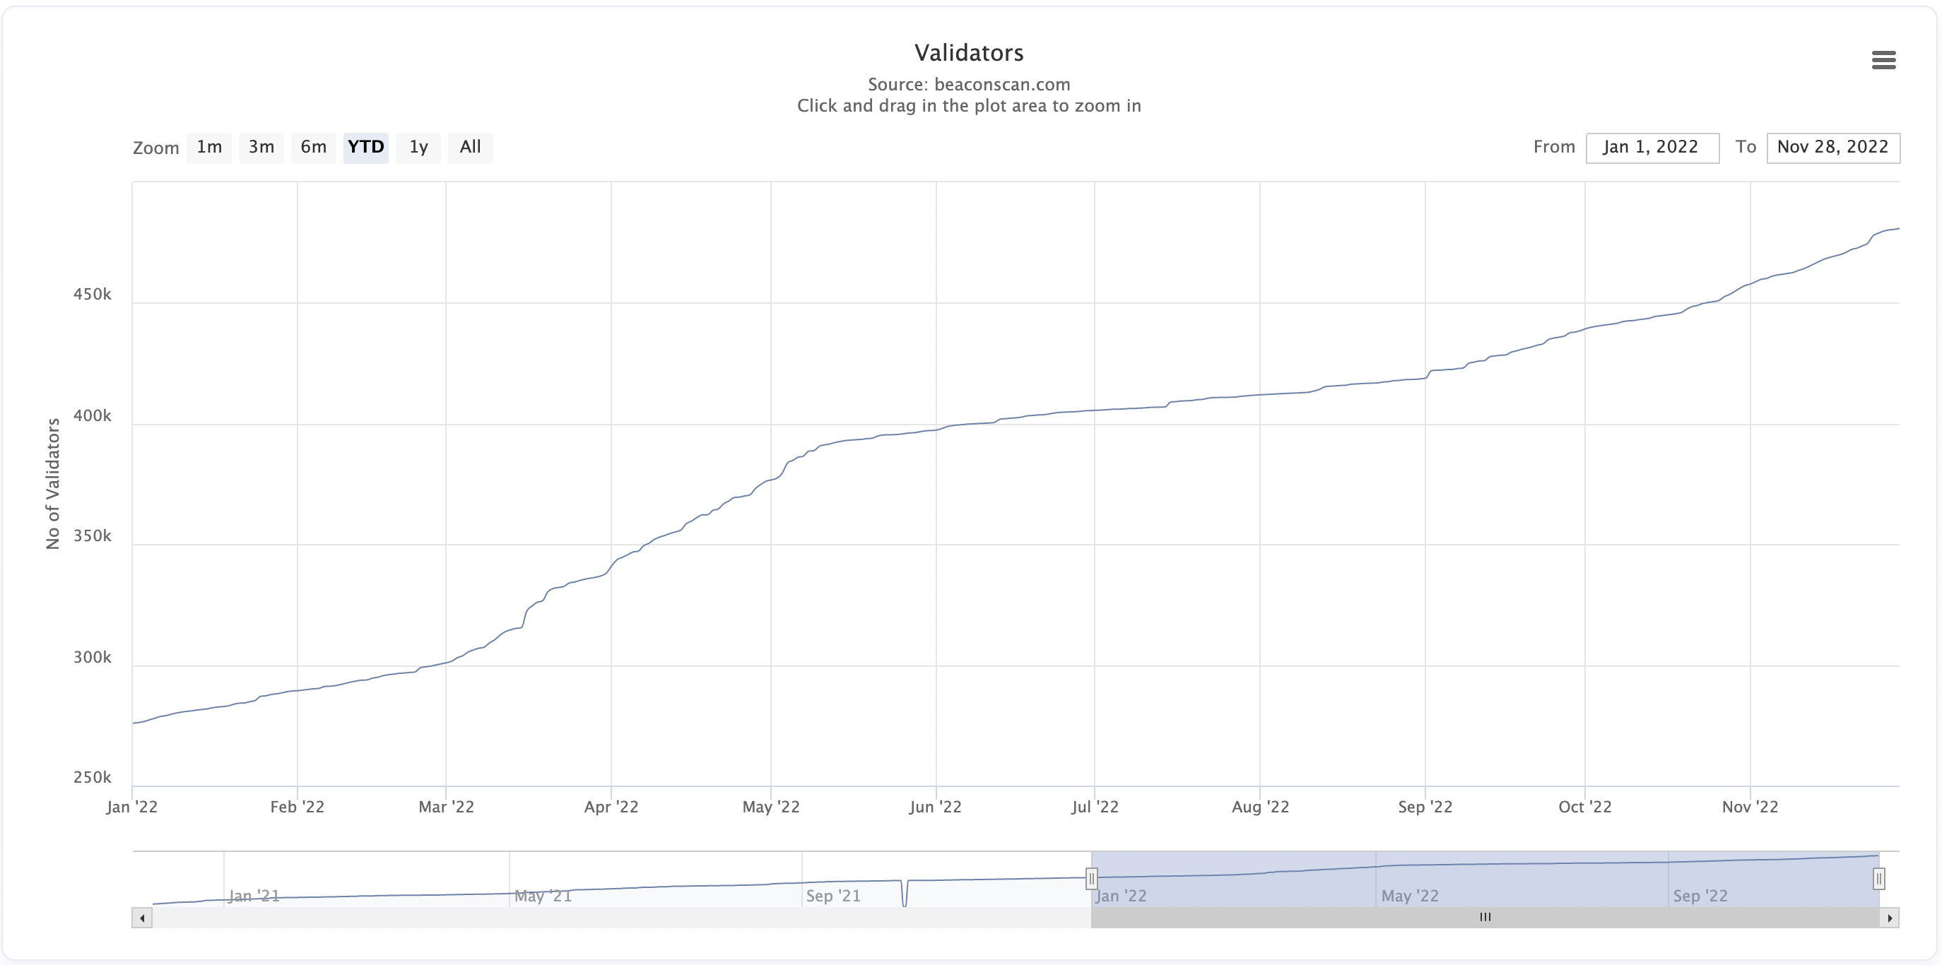Click the Mar '22 x-axis label
The image size is (1942, 965).
click(x=447, y=807)
